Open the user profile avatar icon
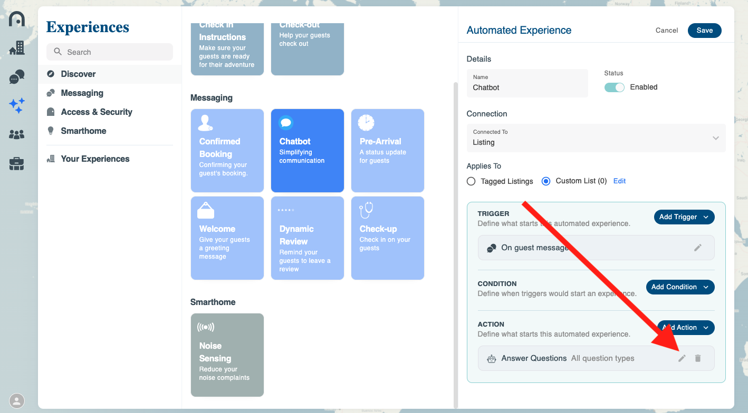Viewport: 748px width, 413px height. [x=17, y=401]
